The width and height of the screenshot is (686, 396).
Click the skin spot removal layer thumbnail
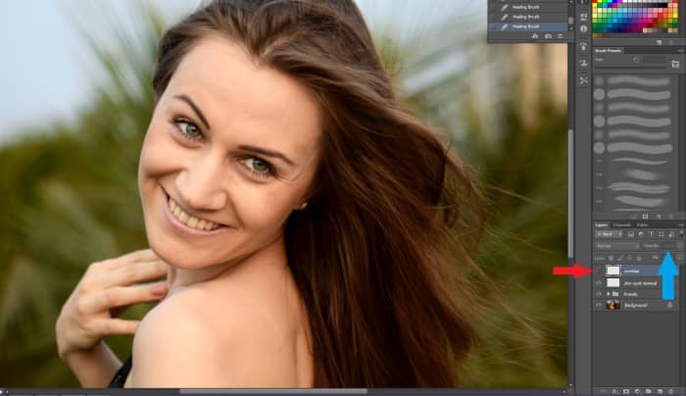612,283
